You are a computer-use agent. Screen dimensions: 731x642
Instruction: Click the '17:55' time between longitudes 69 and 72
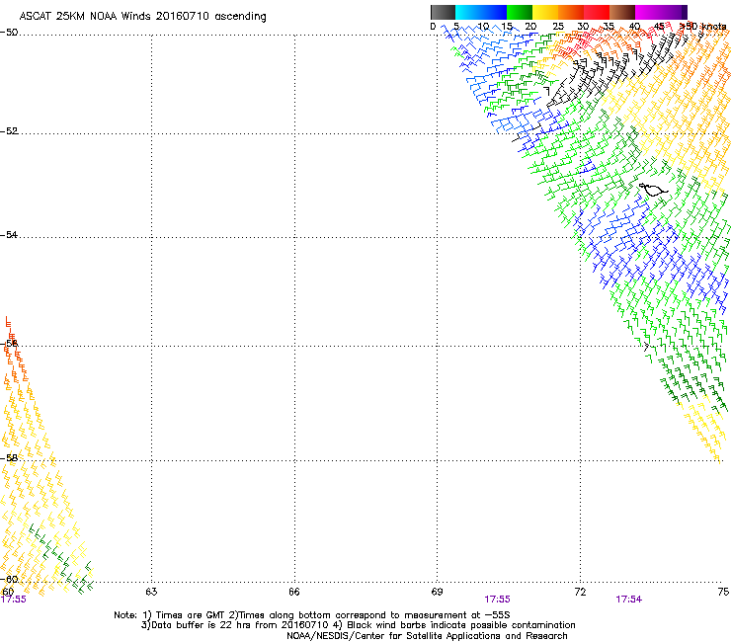tap(497, 600)
